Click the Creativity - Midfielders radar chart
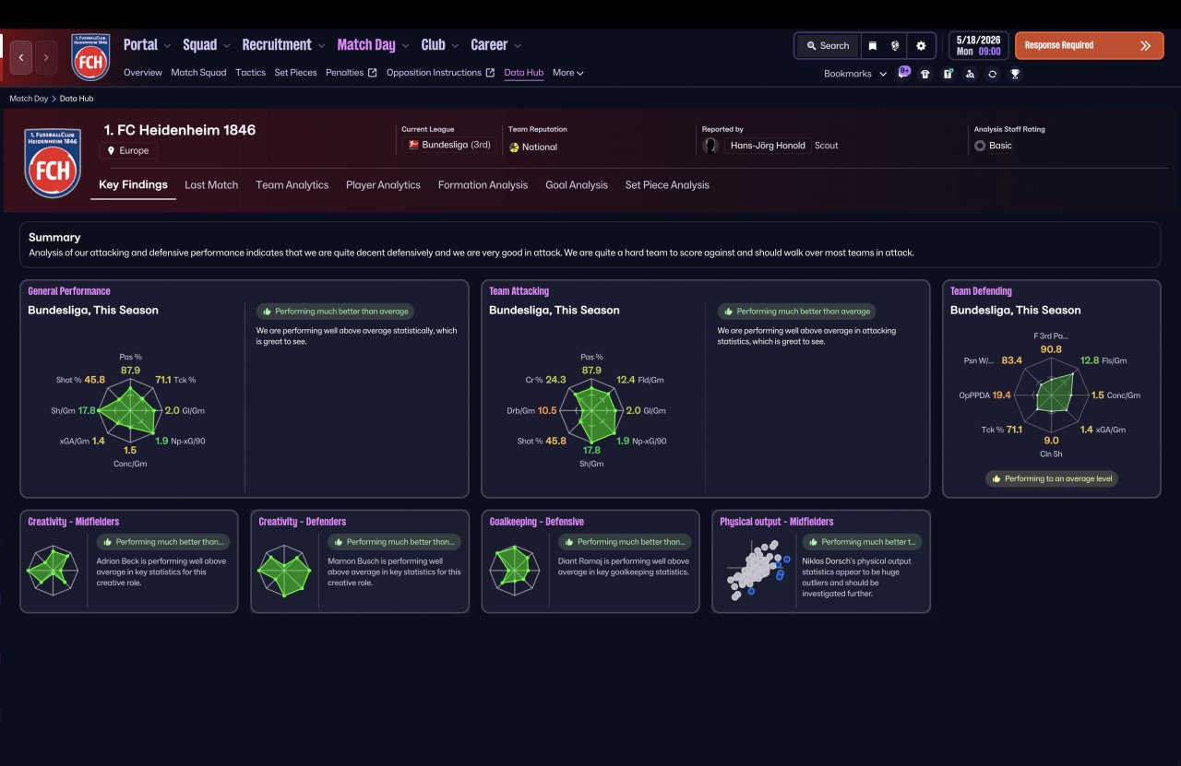The width and height of the screenshot is (1181, 766). (x=53, y=571)
